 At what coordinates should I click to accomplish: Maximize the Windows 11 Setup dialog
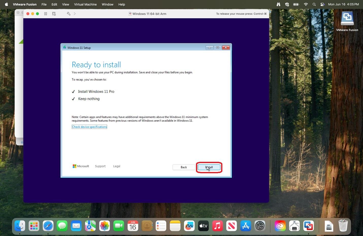[x=218, y=48]
